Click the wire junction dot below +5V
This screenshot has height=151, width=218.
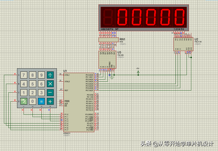click(138, 75)
